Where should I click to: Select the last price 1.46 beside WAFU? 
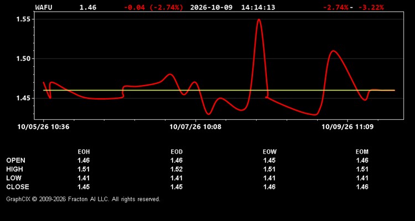coord(88,7)
